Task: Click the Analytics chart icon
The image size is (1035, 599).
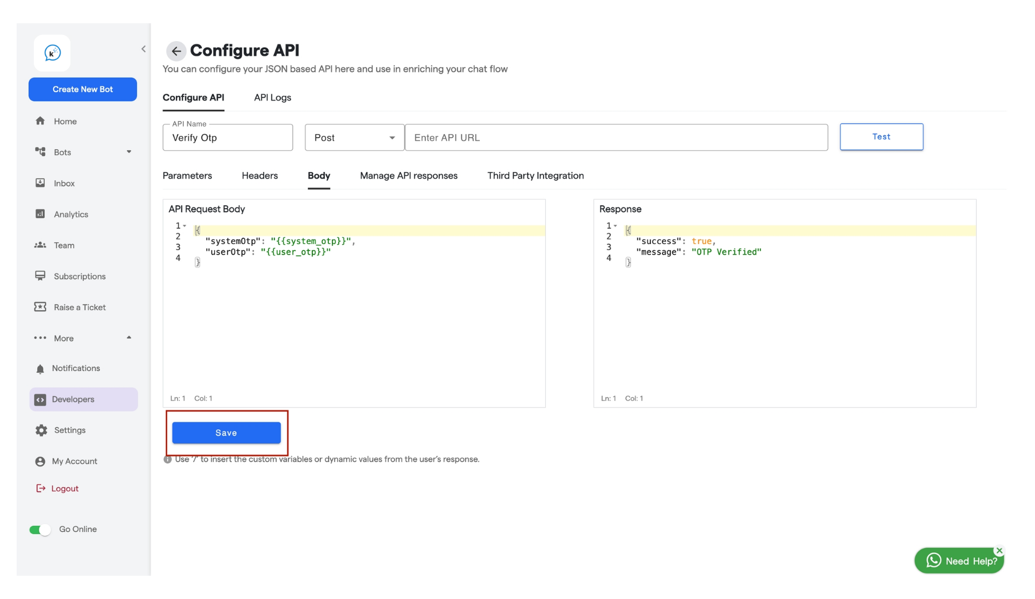Action: (40, 214)
